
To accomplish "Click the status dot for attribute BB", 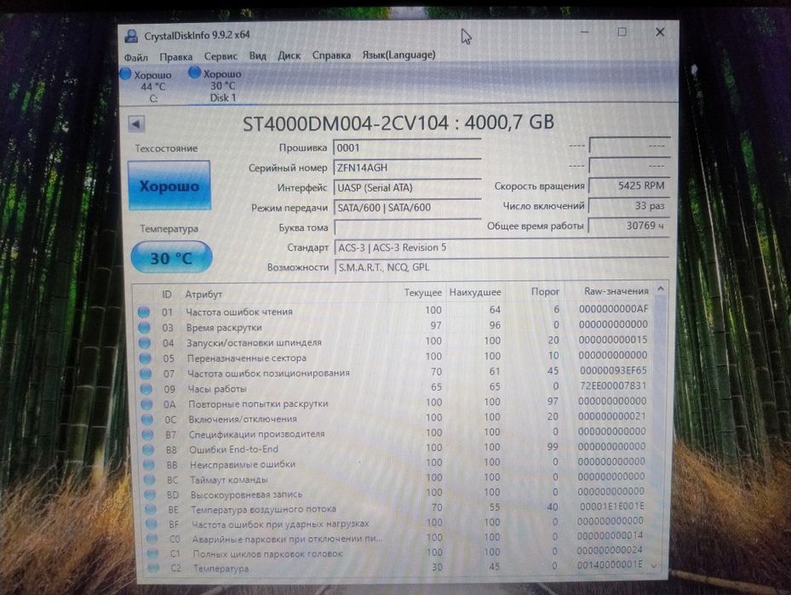I will [x=149, y=465].
